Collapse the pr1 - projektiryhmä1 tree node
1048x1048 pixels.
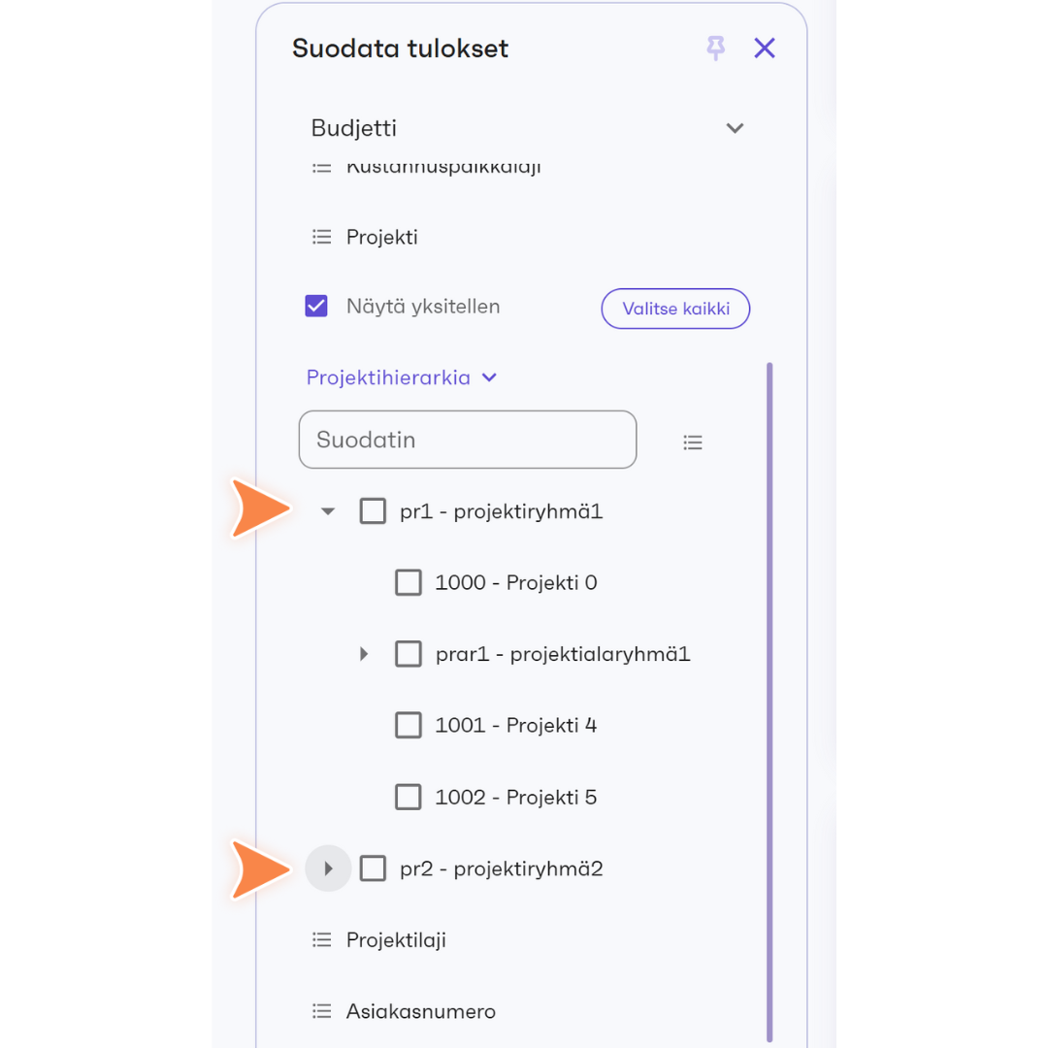328,511
